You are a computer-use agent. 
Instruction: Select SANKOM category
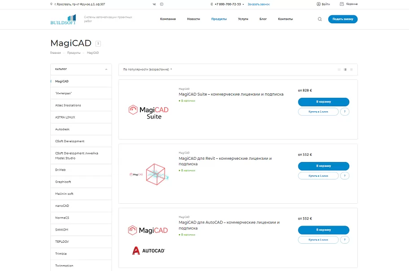coord(81,230)
